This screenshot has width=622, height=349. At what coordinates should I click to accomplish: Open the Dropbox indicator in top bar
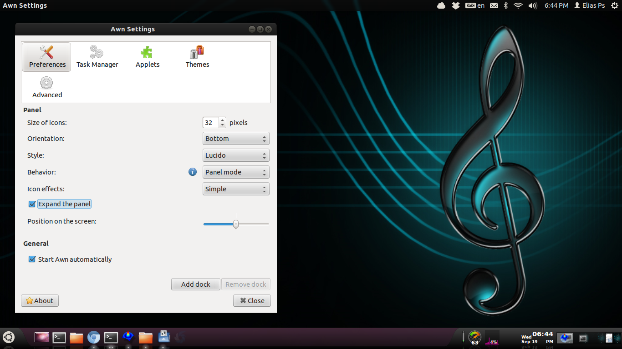pyautogui.click(x=455, y=5)
